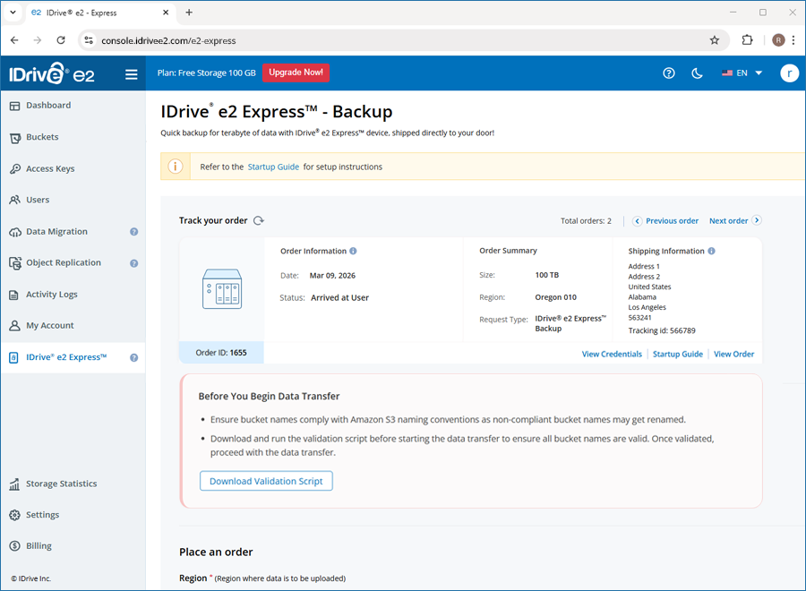806x591 pixels.
Task: Click the browser back arrow
Action: (14, 40)
